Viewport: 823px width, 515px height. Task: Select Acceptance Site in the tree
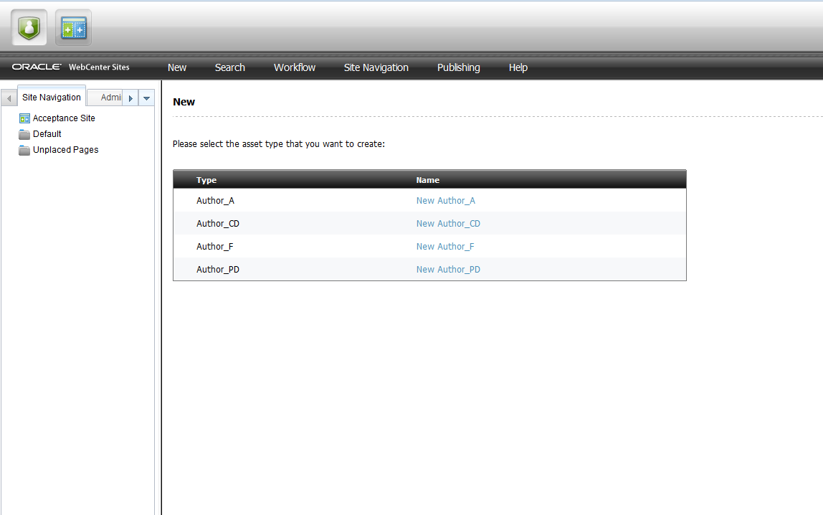[x=64, y=118]
